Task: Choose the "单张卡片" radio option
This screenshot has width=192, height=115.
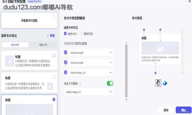Action: (65, 33)
